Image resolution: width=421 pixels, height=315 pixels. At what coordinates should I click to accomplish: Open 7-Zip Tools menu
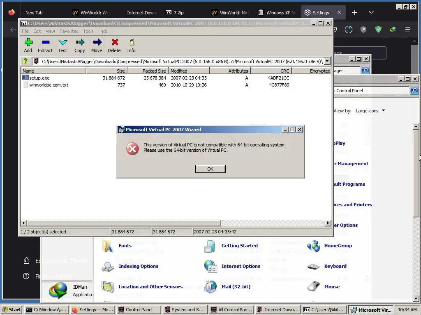[x=88, y=31]
